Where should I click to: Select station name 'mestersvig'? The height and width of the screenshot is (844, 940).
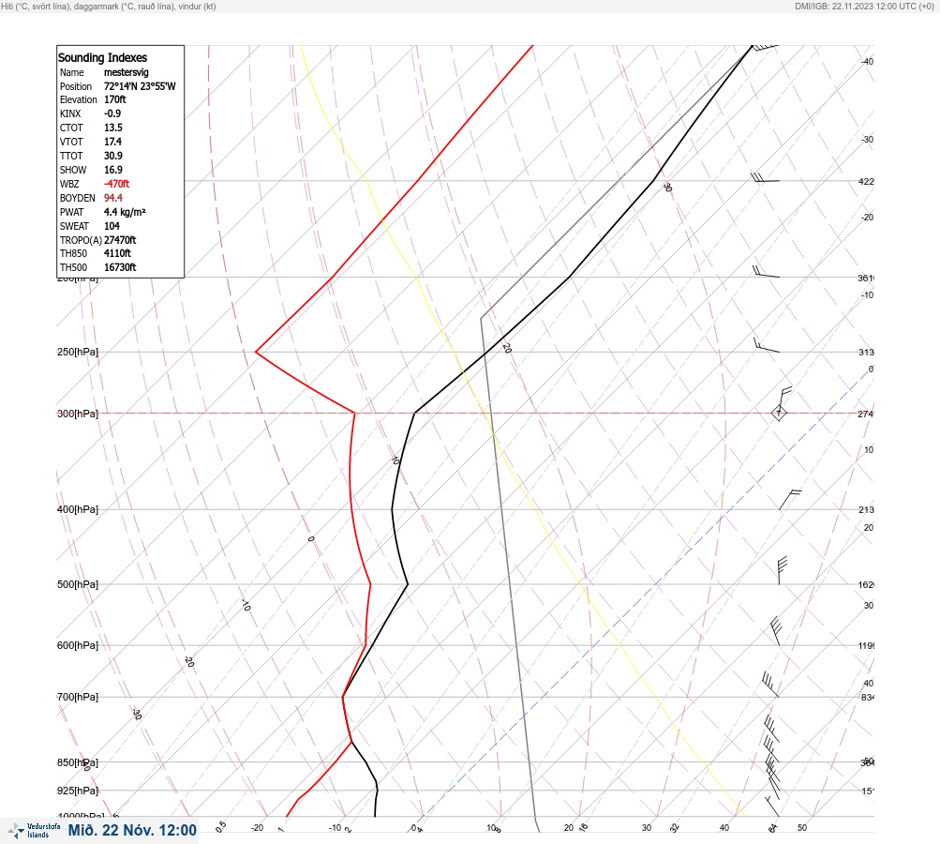127,72
